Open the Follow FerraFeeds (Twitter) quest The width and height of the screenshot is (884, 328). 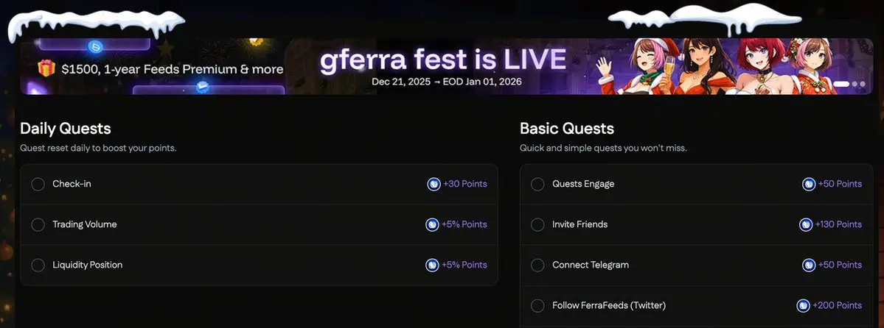(608, 305)
